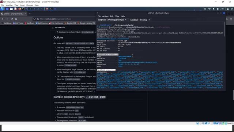Select kali@kali ~/Desktop/droidlysis terminal tab
Image resolution: width=234 pixels, height=132 pixels.
click(x=112, y=20)
